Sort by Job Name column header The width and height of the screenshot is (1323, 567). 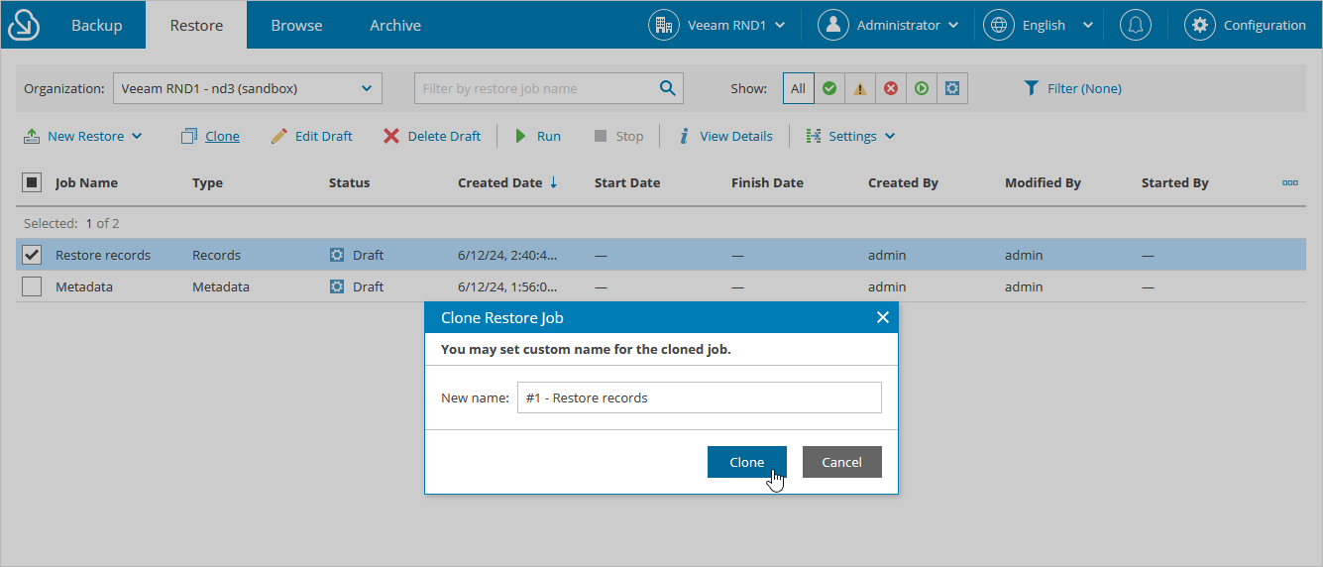click(86, 182)
